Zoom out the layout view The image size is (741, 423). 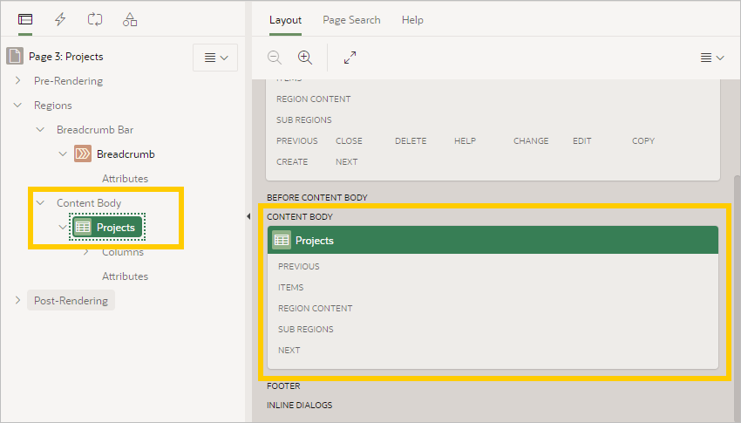274,58
